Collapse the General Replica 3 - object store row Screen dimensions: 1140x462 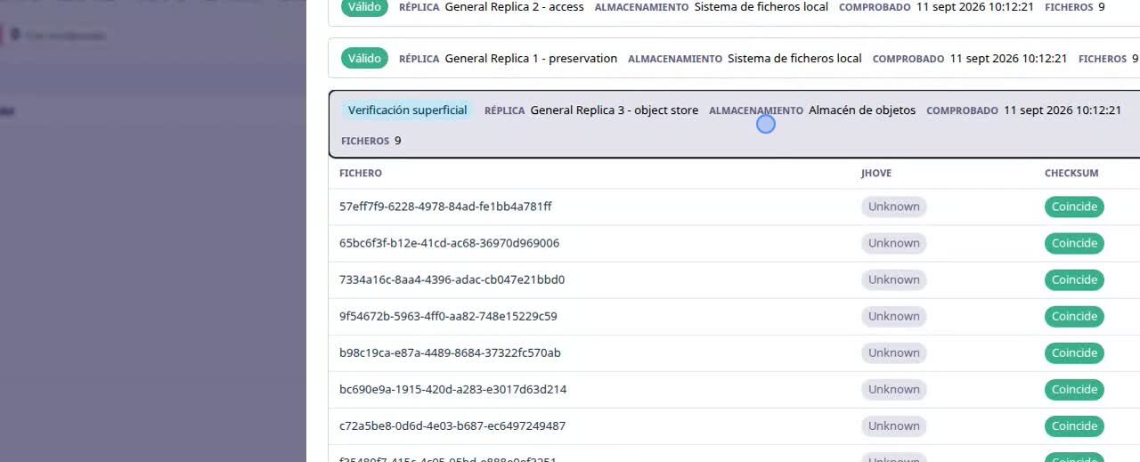pyautogui.click(x=734, y=124)
